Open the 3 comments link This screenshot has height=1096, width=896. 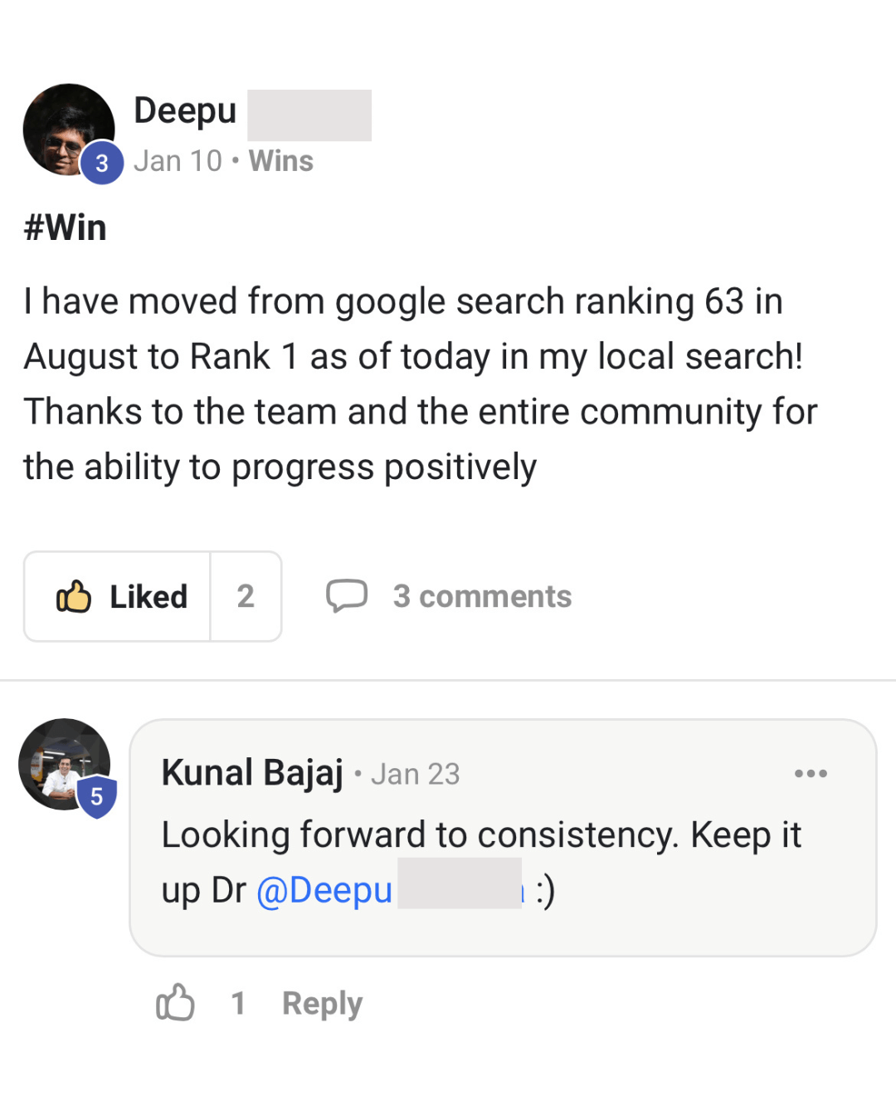482,596
